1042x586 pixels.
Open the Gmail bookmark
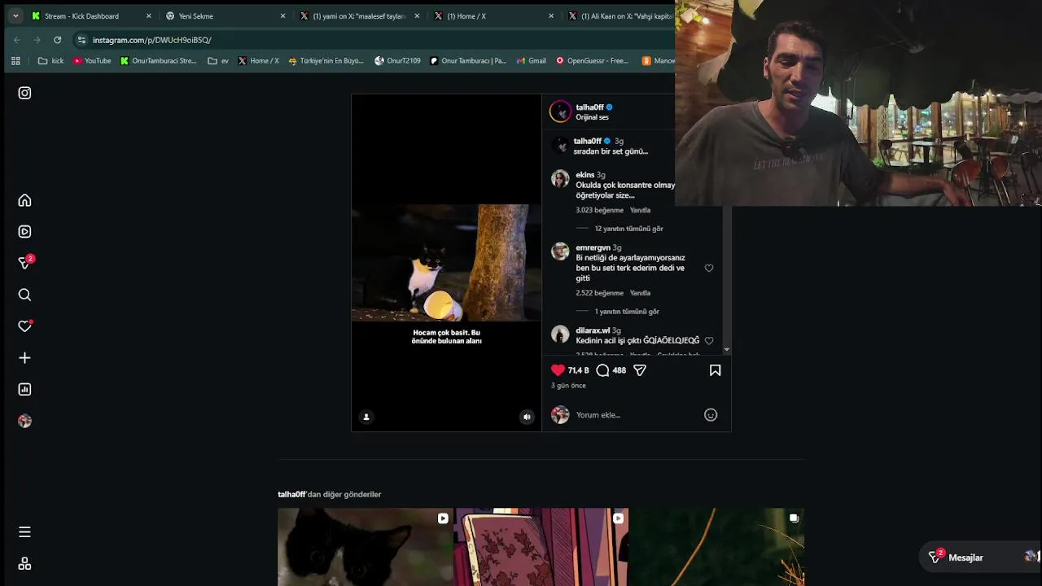point(531,61)
